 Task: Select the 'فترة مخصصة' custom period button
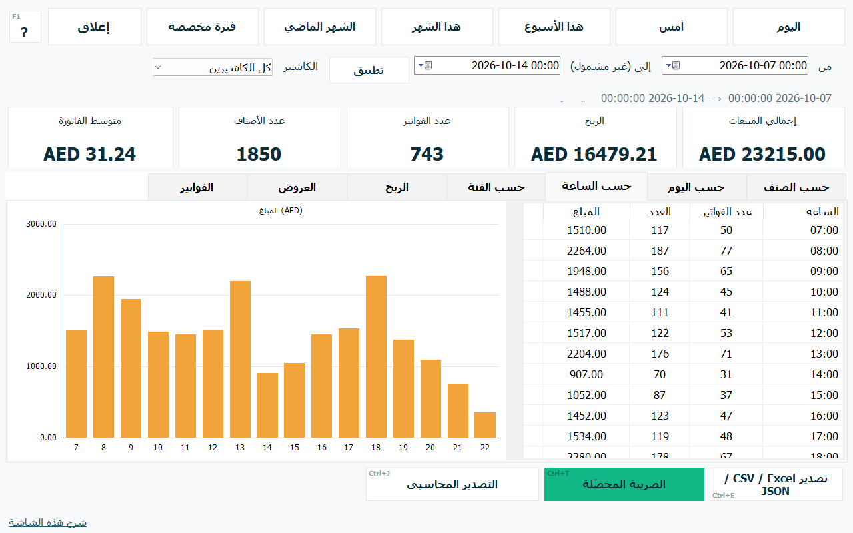coord(202,27)
